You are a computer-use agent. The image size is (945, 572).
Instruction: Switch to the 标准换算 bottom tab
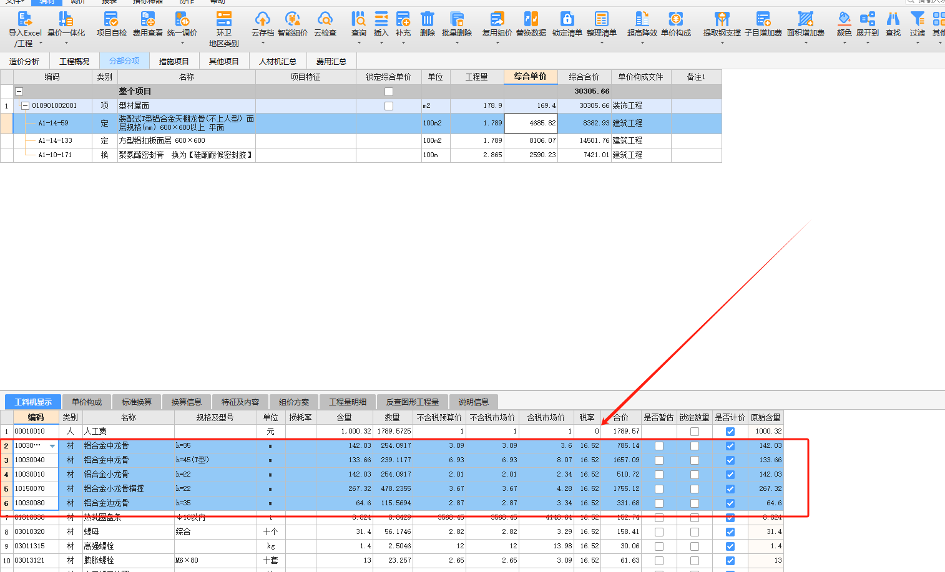click(136, 402)
